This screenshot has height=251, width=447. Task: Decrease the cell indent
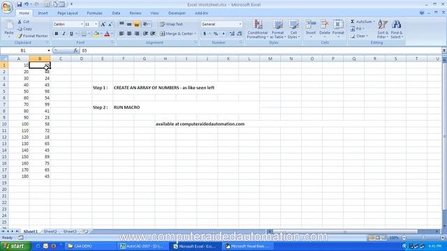click(145, 33)
